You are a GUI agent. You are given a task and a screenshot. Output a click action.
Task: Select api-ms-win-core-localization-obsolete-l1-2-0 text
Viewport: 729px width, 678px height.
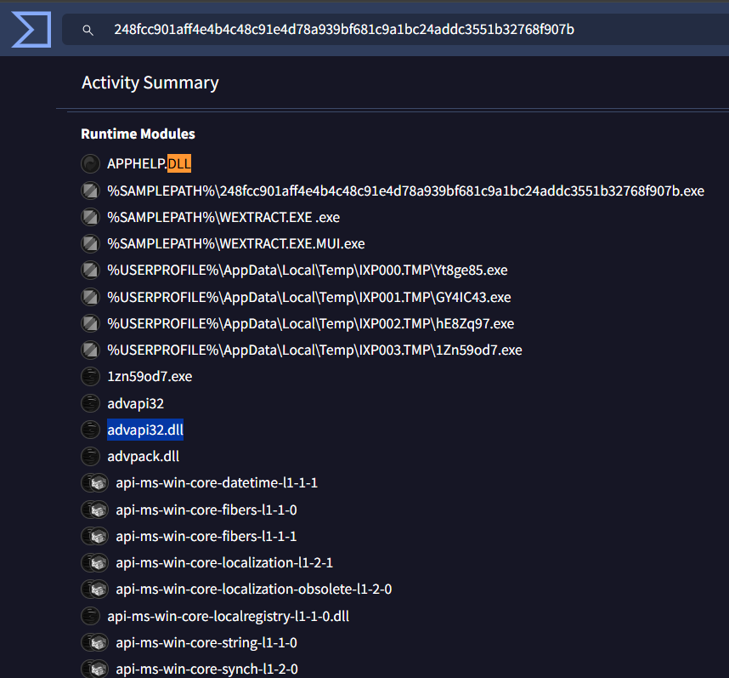pyautogui.click(x=254, y=590)
